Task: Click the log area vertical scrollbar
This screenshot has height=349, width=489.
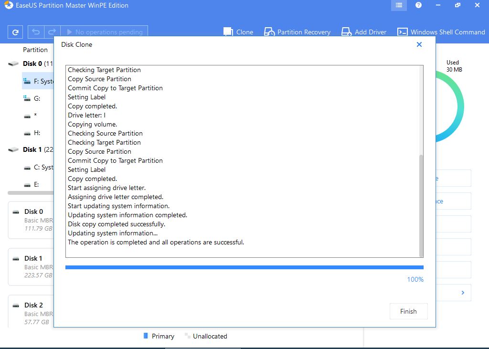Action: pos(420,205)
